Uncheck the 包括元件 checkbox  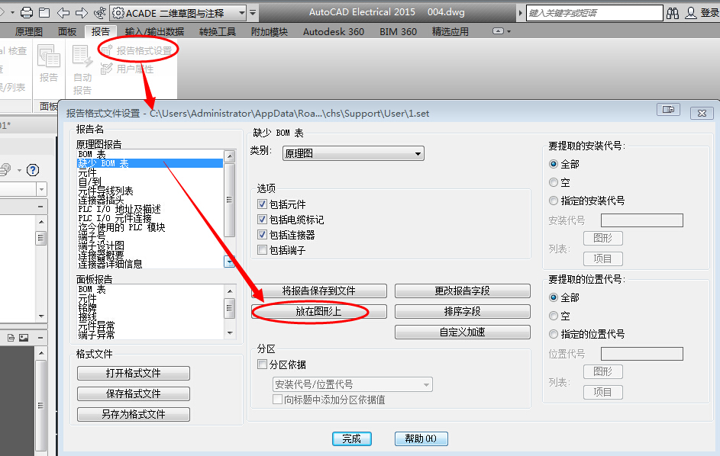[263, 204]
